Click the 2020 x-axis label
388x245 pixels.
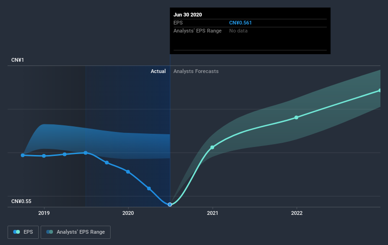[x=128, y=213]
